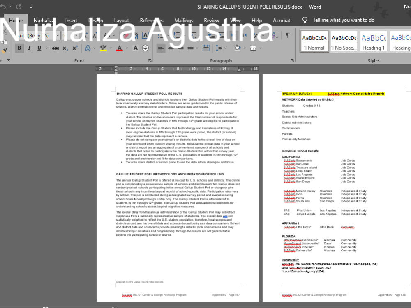
Task: Open the Help ribbon tab
Action: tap(256, 21)
